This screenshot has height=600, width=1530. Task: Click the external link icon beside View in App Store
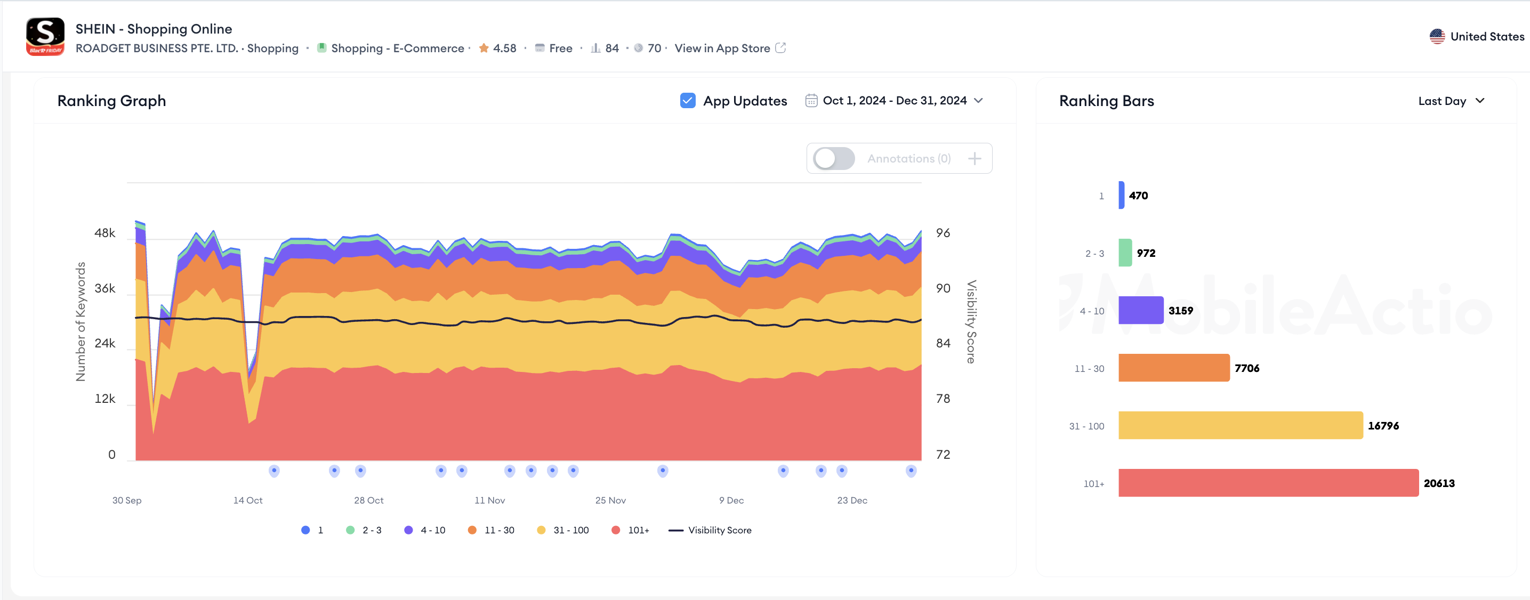(780, 48)
